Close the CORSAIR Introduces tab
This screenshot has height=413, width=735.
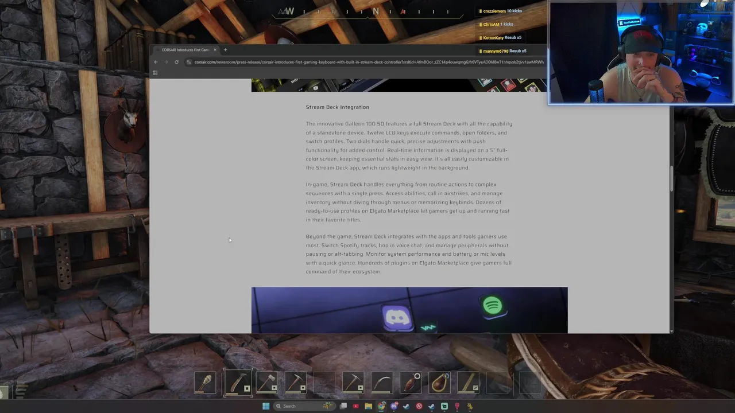[215, 50]
